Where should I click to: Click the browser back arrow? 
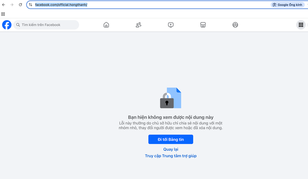pos(4,4)
